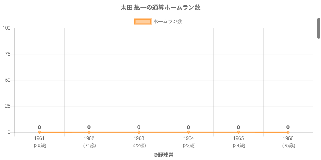Click the orange ホームラン数 legend swatch

tap(142, 22)
